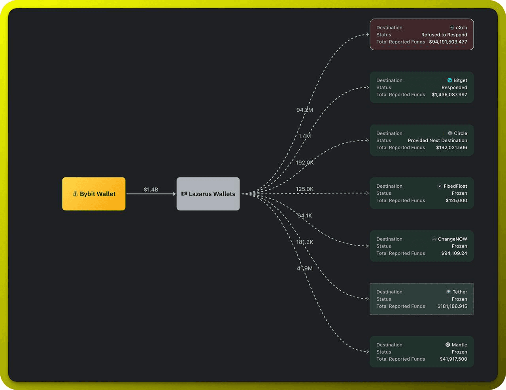Click the $181,186.915 funds value
Viewport: 506px width, 390px height.
452,306
